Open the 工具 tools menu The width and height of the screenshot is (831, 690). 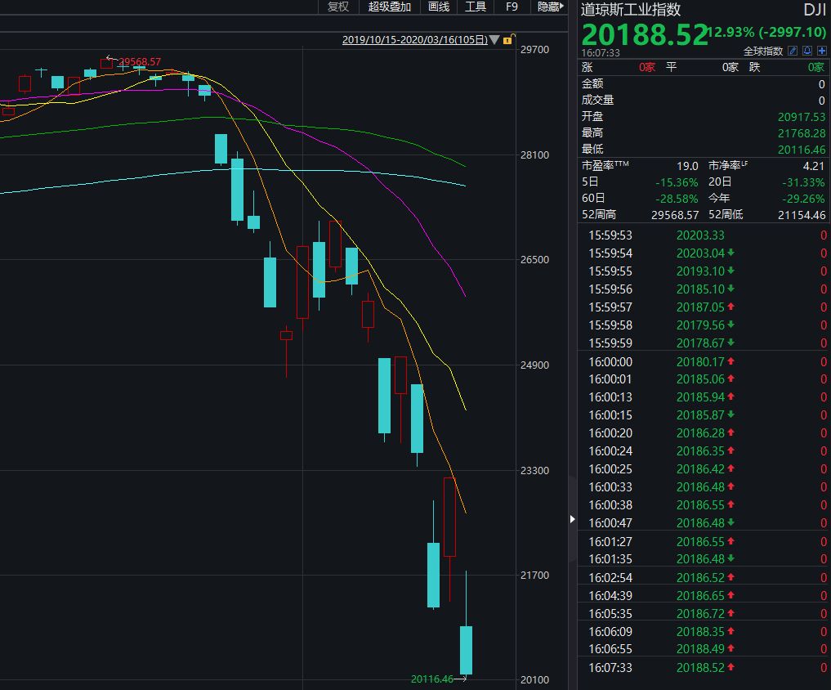(x=476, y=7)
